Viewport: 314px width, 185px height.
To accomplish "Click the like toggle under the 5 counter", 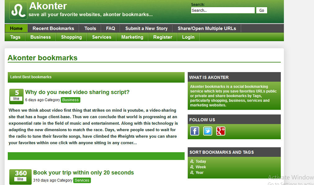I will pyautogui.click(x=16, y=99).
